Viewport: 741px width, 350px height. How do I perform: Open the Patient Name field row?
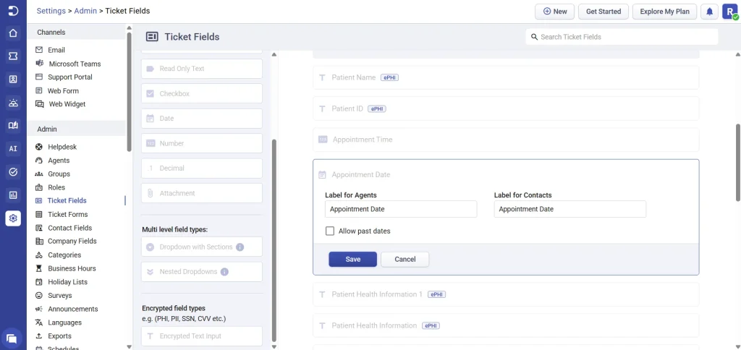[506, 77]
